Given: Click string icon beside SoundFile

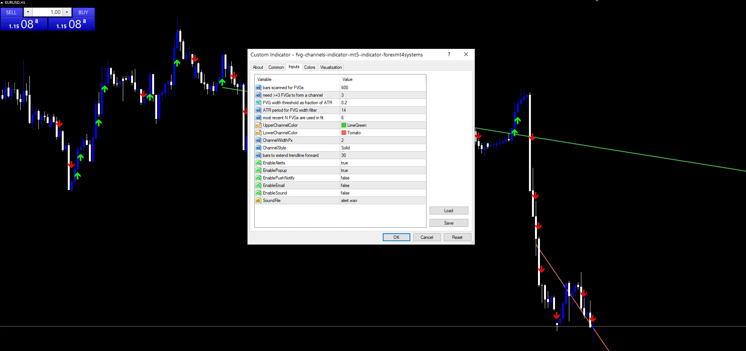Looking at the screenshot, I should [x=258, y=201].
